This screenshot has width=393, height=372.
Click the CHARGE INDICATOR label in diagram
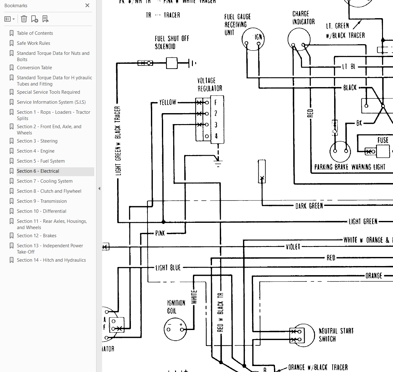(303, 18)
